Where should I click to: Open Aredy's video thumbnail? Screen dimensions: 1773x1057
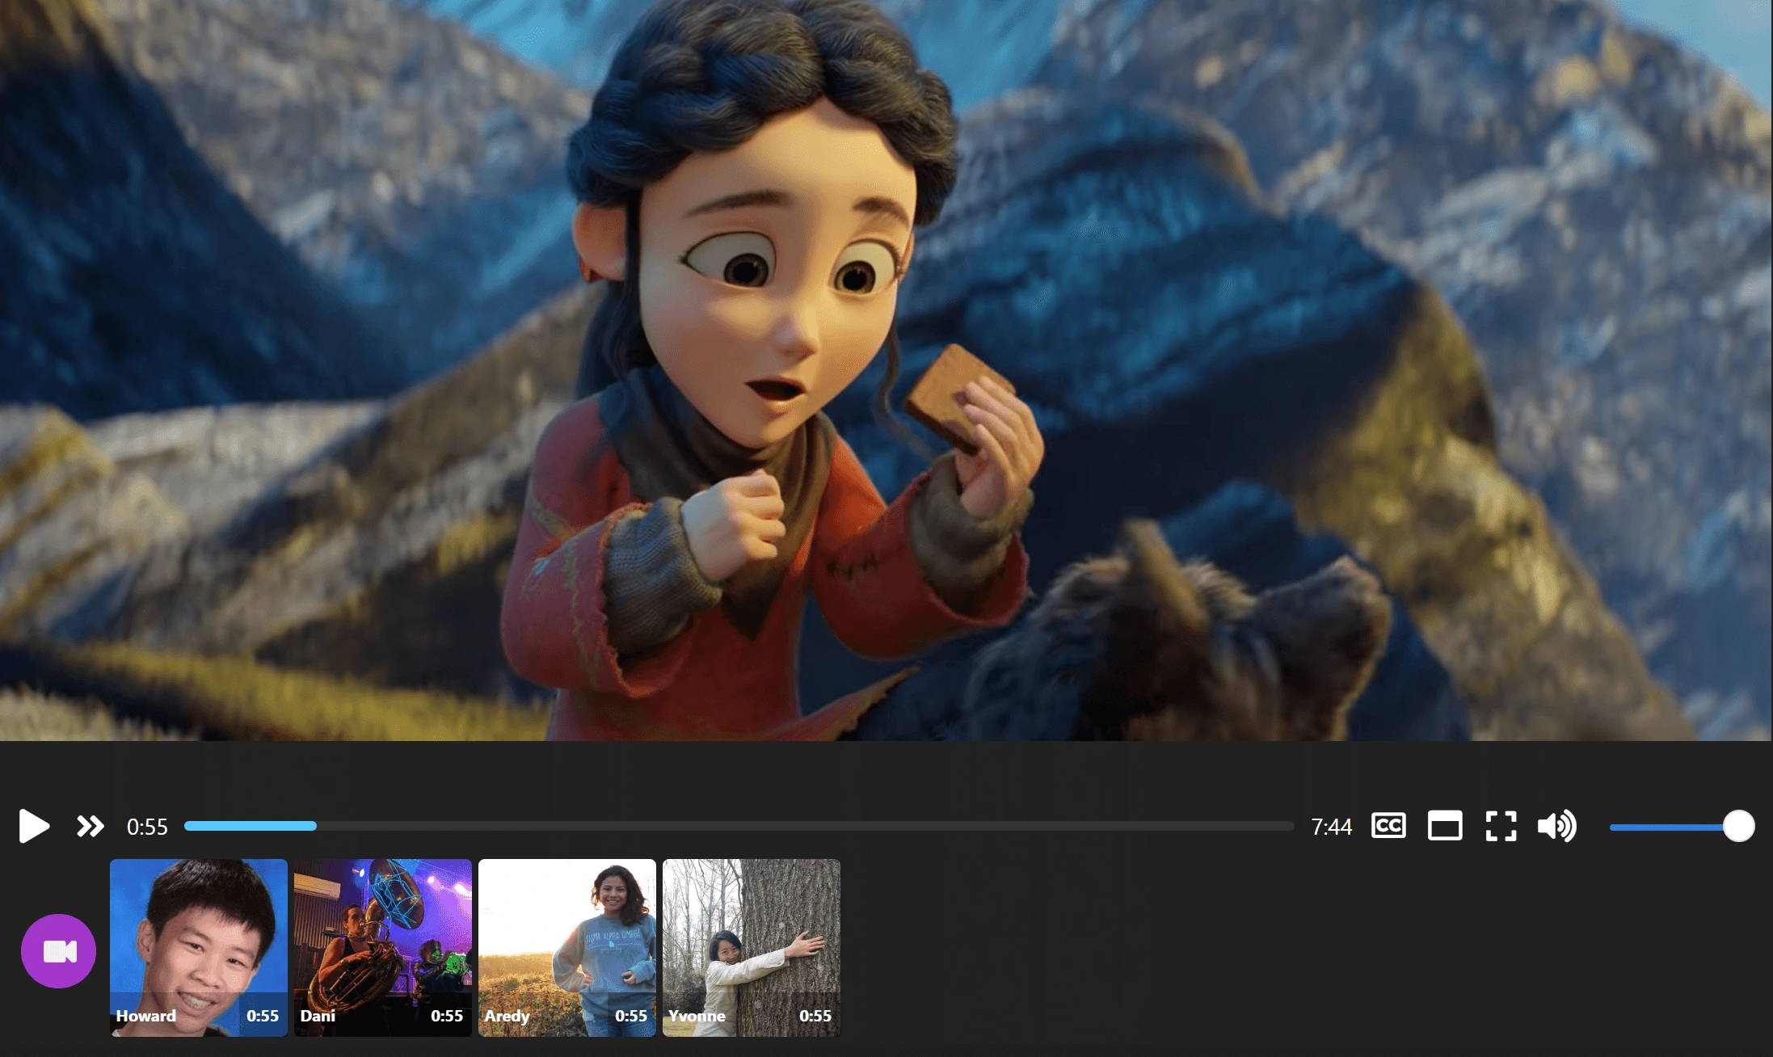pos(566,937)
